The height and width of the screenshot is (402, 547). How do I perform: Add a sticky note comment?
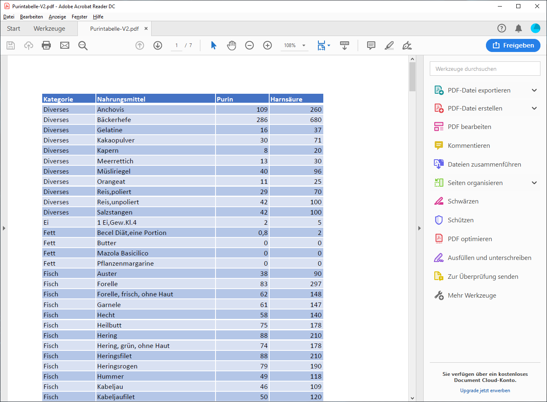pyautogui.click(x=371, y=45)
